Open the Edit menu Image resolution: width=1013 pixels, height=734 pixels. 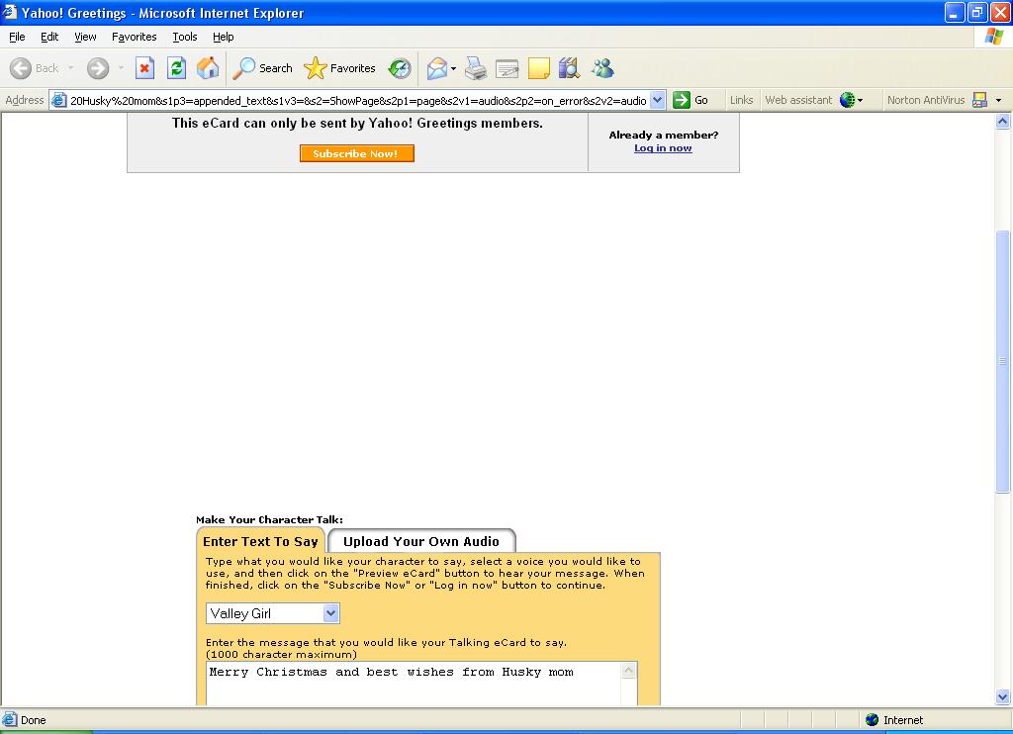pos(49,37)
